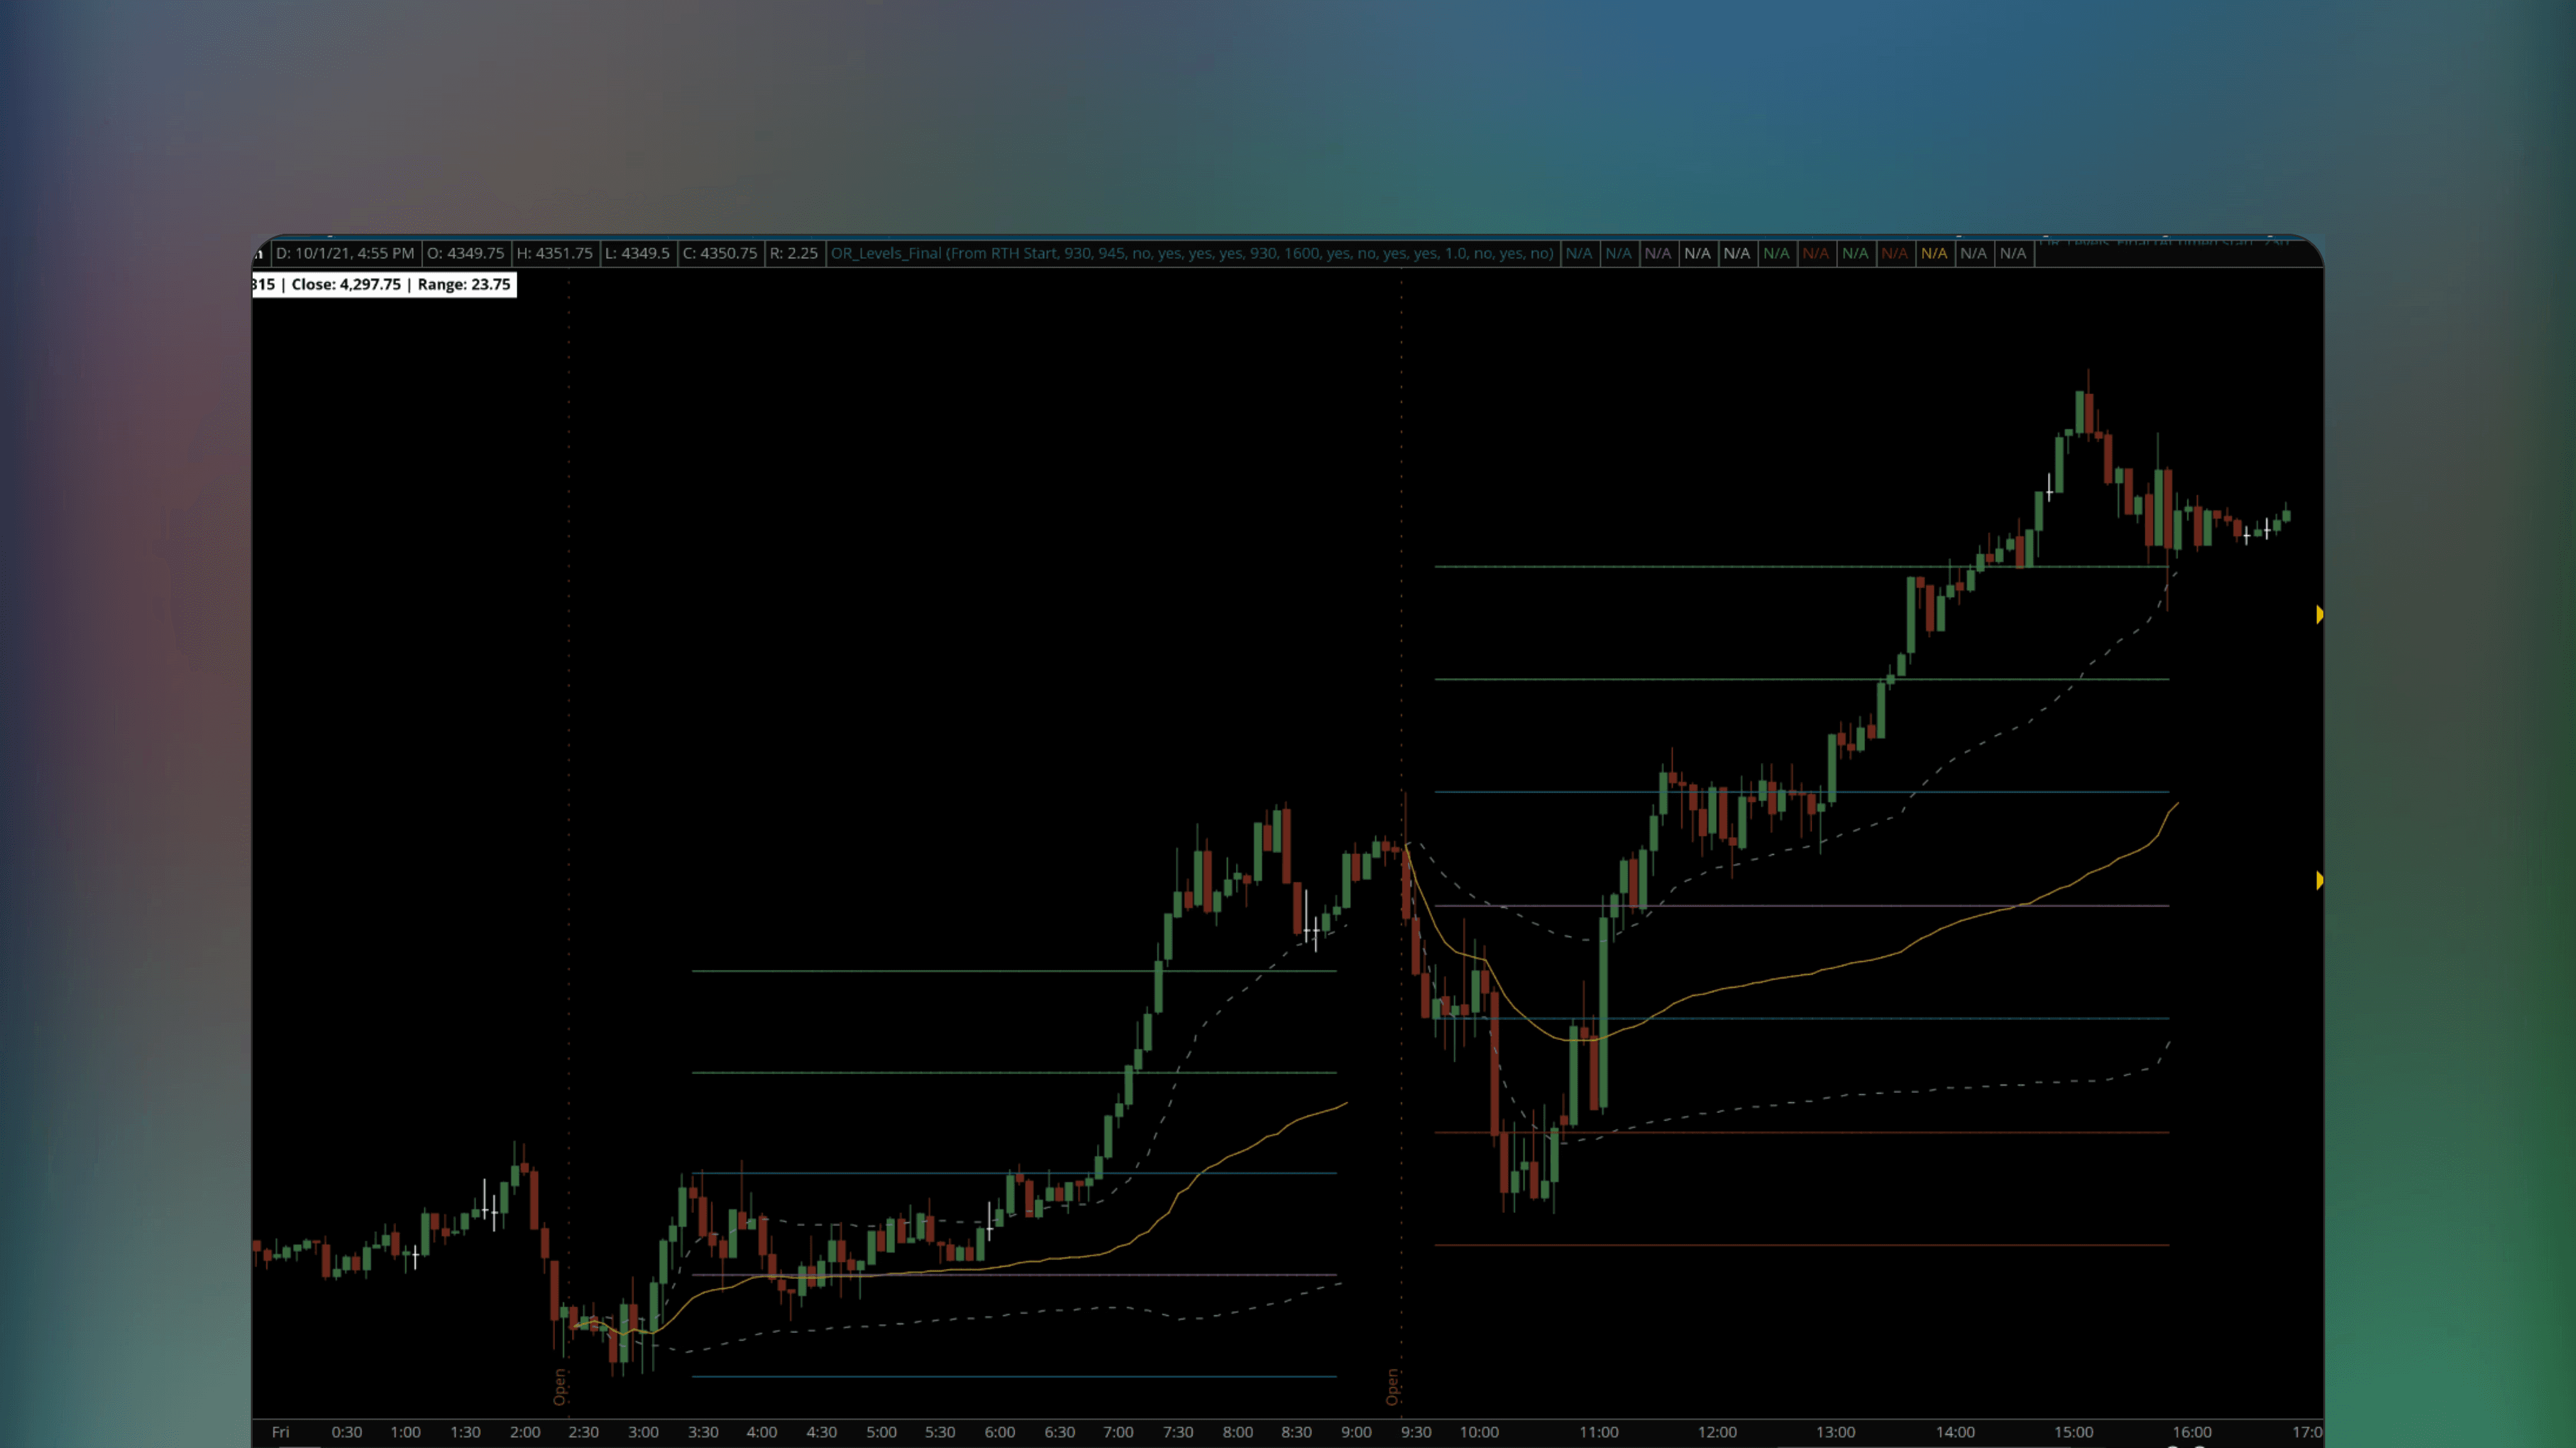This screenshot has width=2576, height=1448.
Task: Click the 'Close: 4,297.75 | Range: 23.75' tooltip
Action: [385, 284]
